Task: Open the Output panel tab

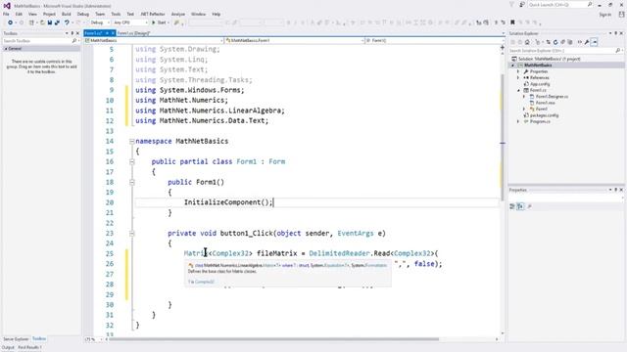Action: point(8,348)
